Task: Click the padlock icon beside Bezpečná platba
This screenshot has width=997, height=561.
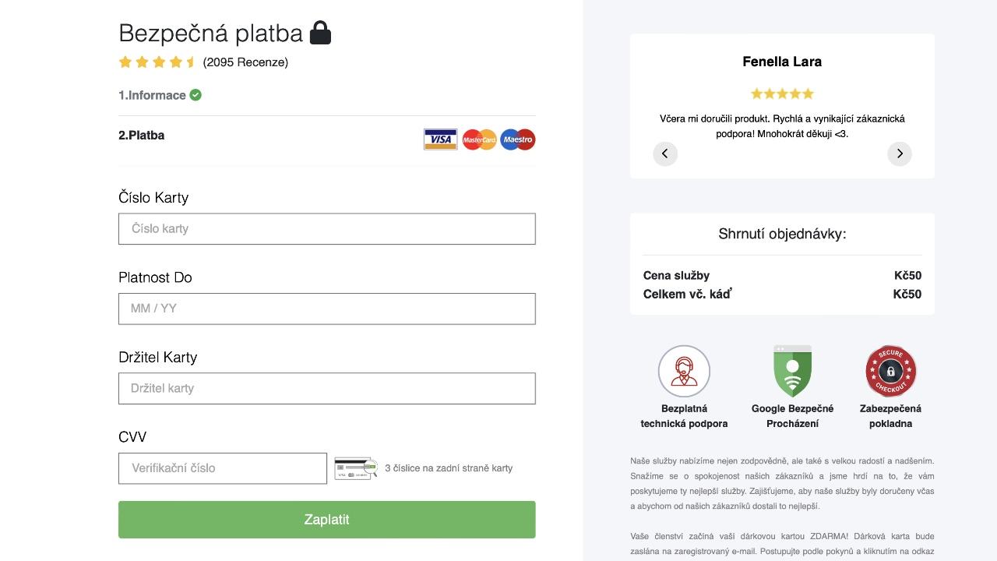Action: pos(320,33)
